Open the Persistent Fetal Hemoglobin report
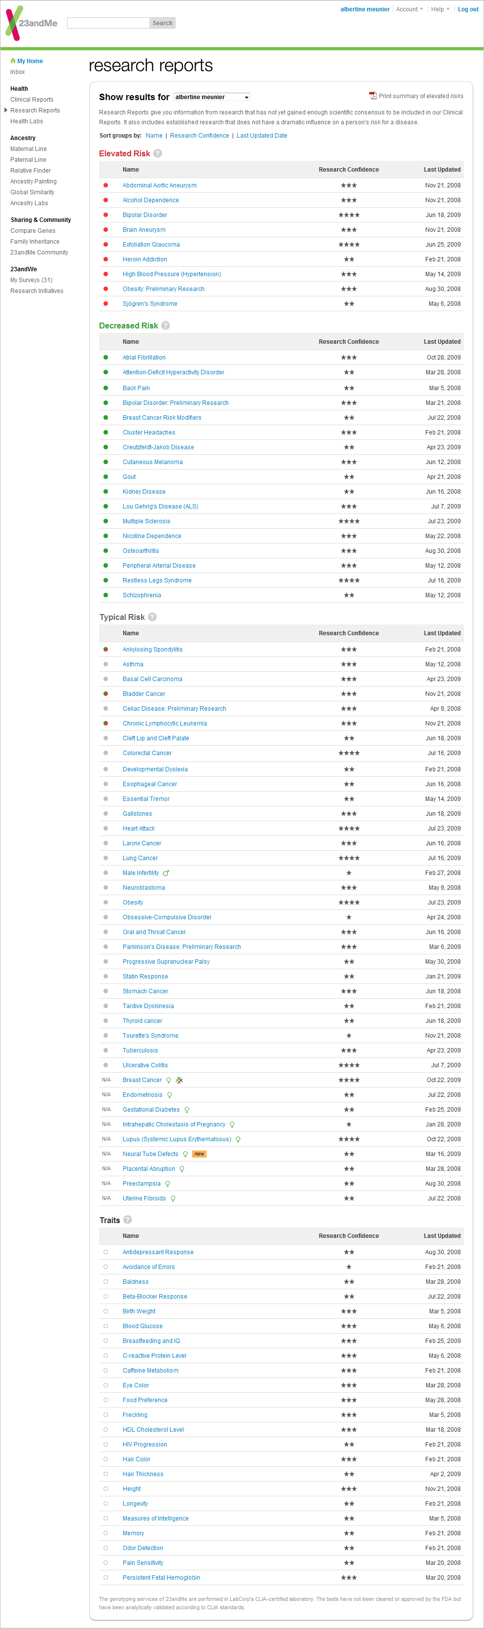The height and width of the screenshot is (1629, 484). click(x=161, y=1577)
